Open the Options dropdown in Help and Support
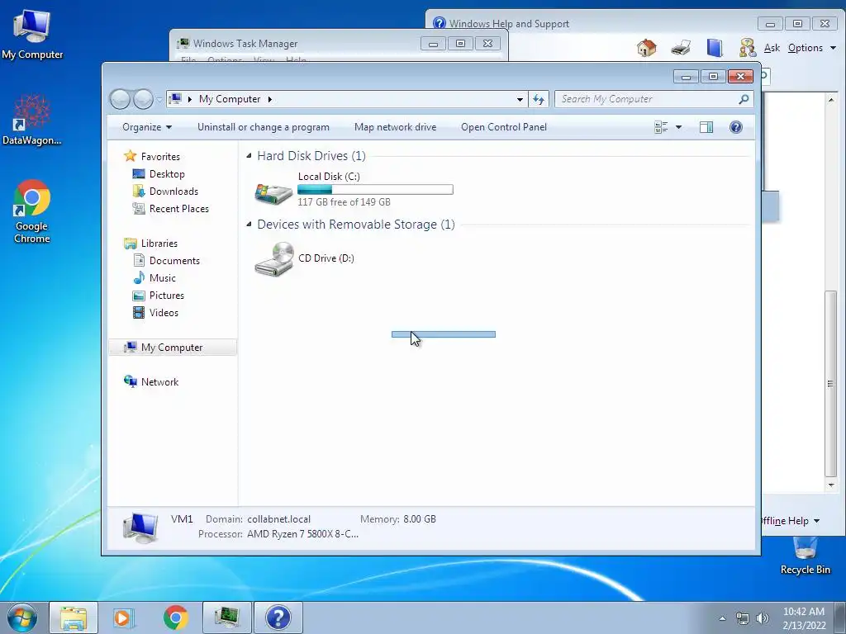 tap(812, 48)
